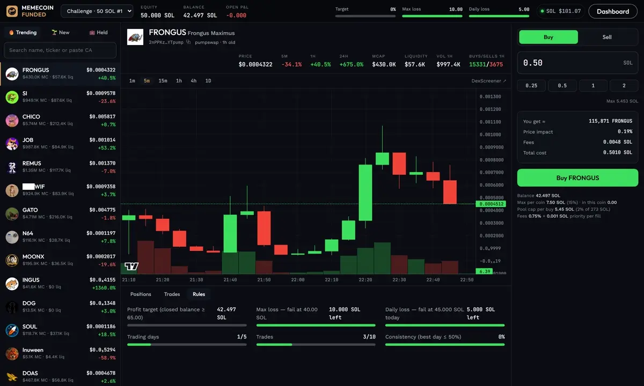Select the FRONGUS coin avatar in trending list
Screen dimensions: 644x386
pos(12,74)
